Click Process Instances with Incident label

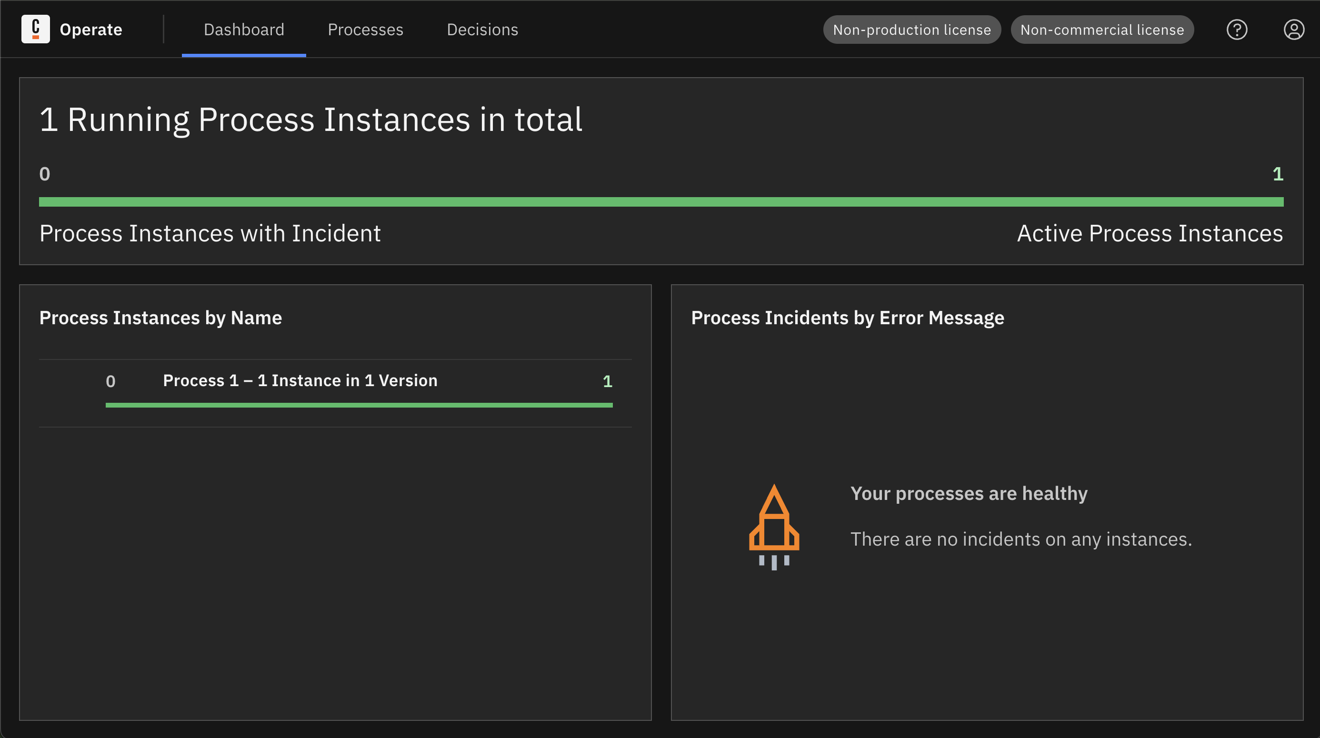(210, 233)
